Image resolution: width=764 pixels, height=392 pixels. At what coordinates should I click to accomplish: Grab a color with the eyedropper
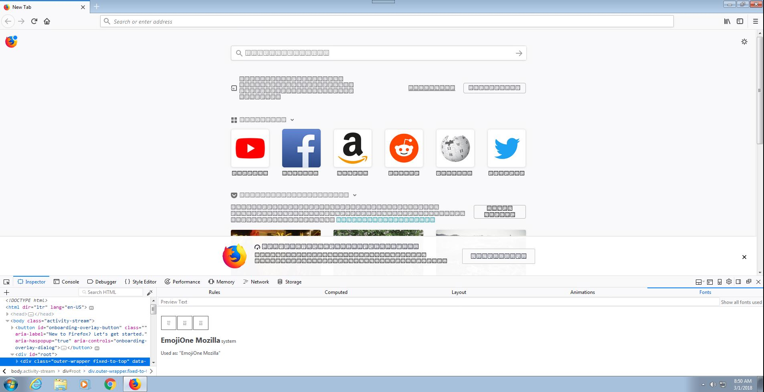pos(150,293)
